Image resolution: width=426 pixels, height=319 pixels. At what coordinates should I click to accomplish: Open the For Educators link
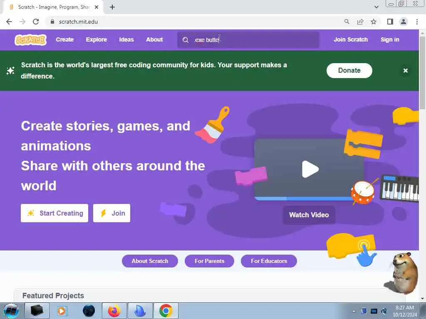[269, 261]
